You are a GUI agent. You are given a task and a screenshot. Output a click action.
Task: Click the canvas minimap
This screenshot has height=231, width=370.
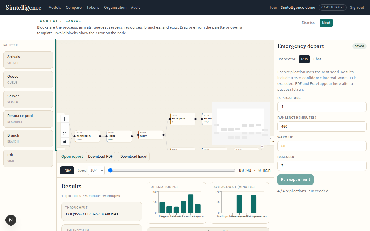click(x=241, y=123)
